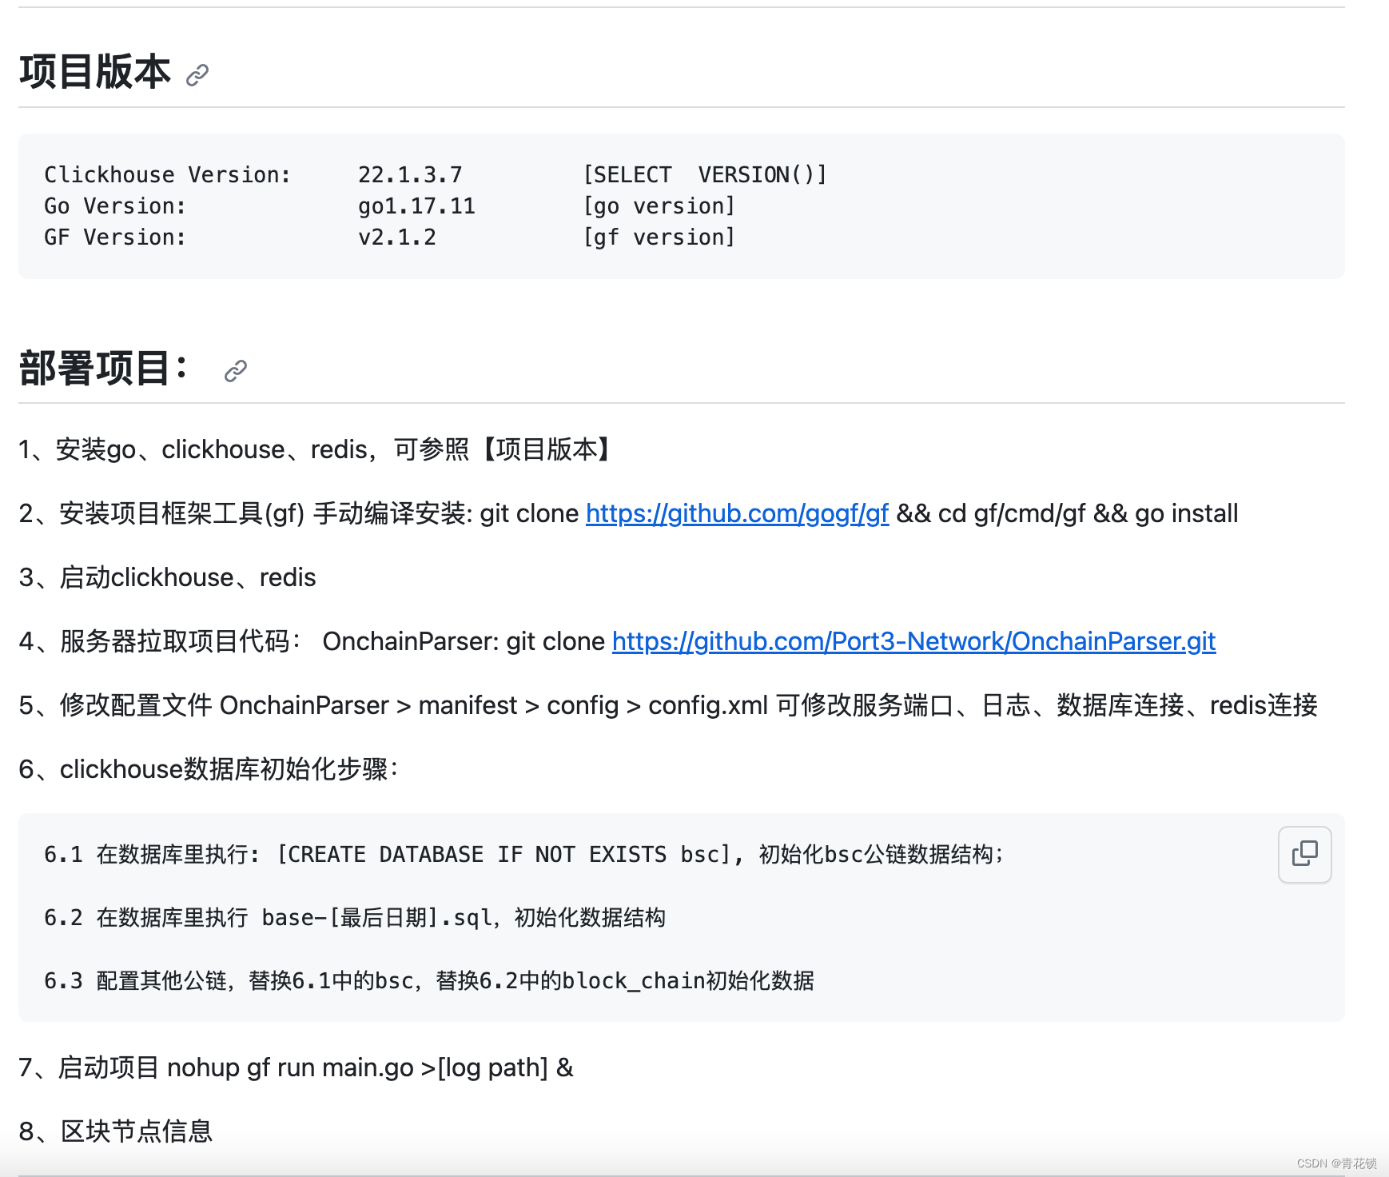Click the [SELECT VERSION()] text
Viewport: 1389px width, 1177px height.
[705, 174]
